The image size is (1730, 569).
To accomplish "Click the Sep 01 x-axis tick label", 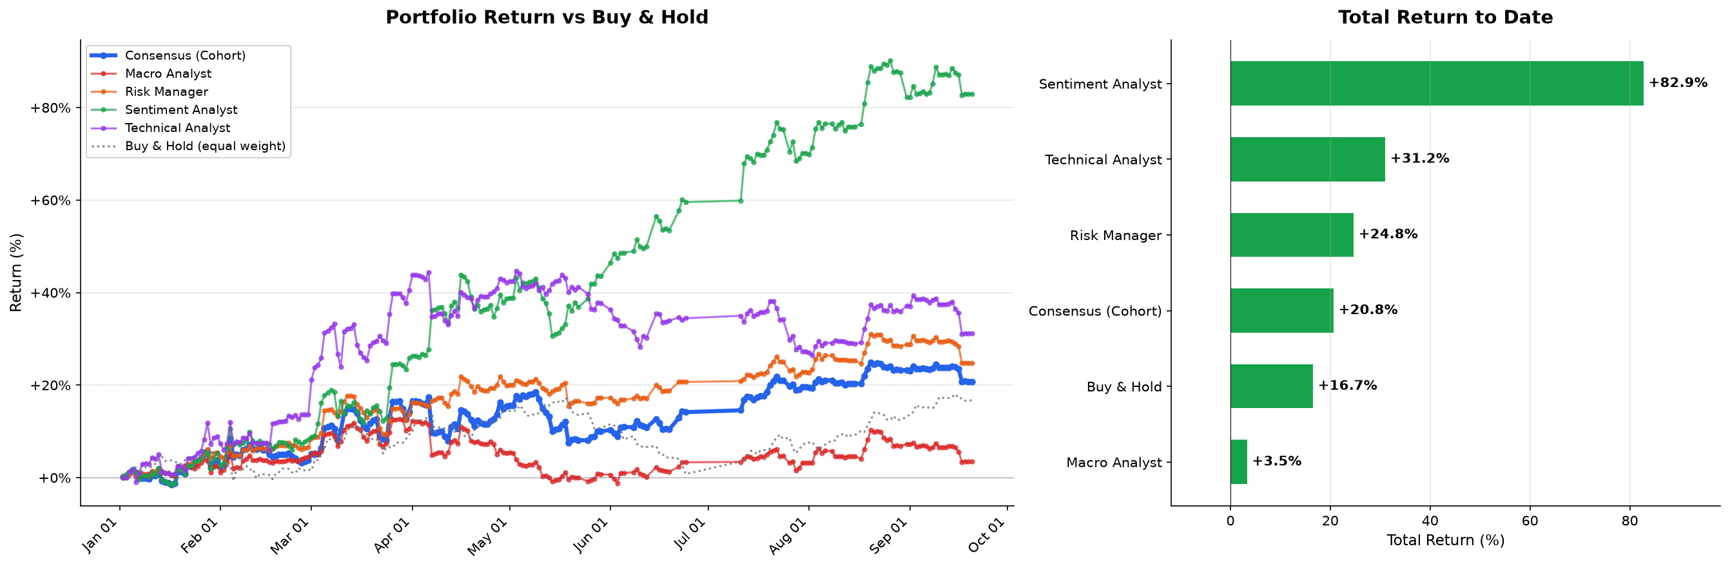I will 888,536.
